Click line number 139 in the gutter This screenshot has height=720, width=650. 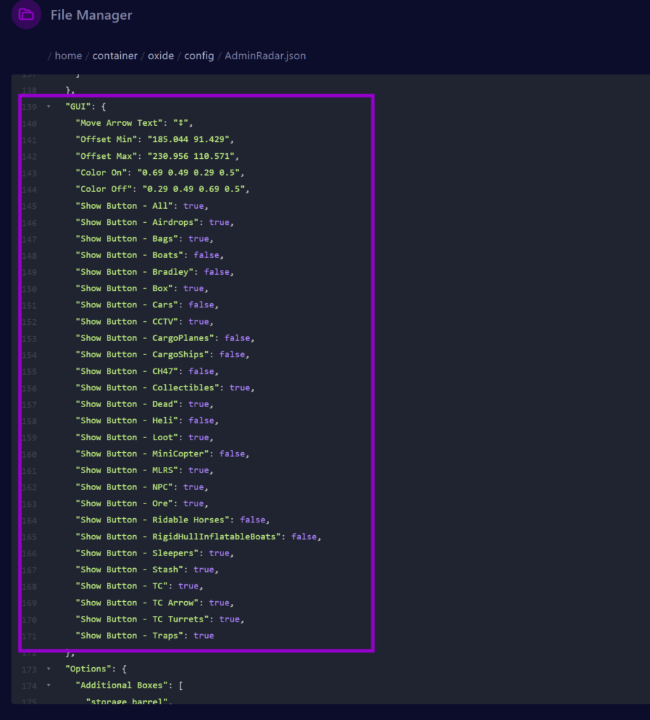point(29,107)
